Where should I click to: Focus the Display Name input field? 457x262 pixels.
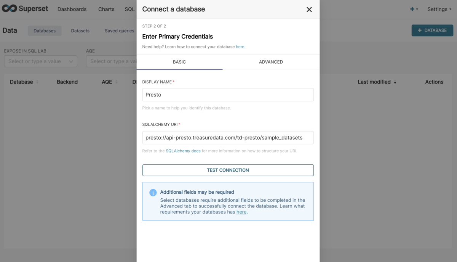pos(228,95)
